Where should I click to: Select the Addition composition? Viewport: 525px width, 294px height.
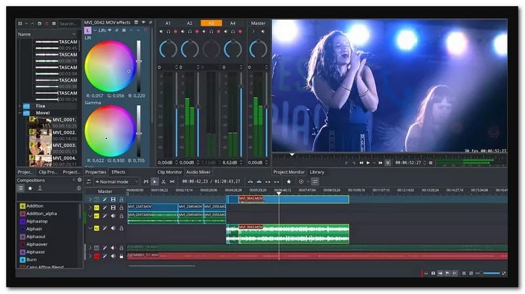(35, 206)
